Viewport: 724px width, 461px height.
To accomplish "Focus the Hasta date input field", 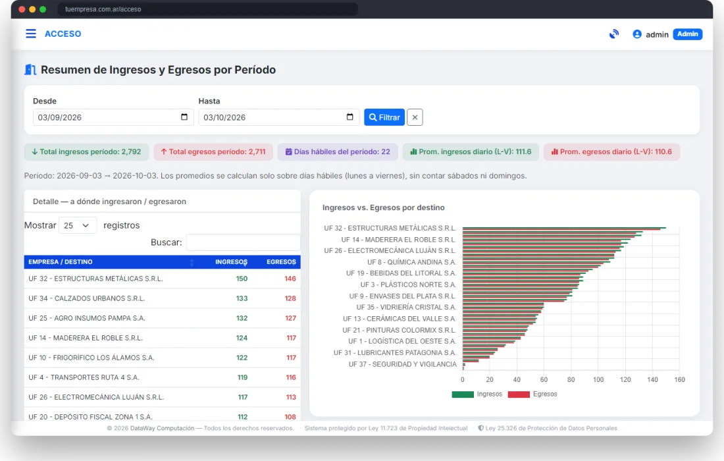I will coord(279,117).
